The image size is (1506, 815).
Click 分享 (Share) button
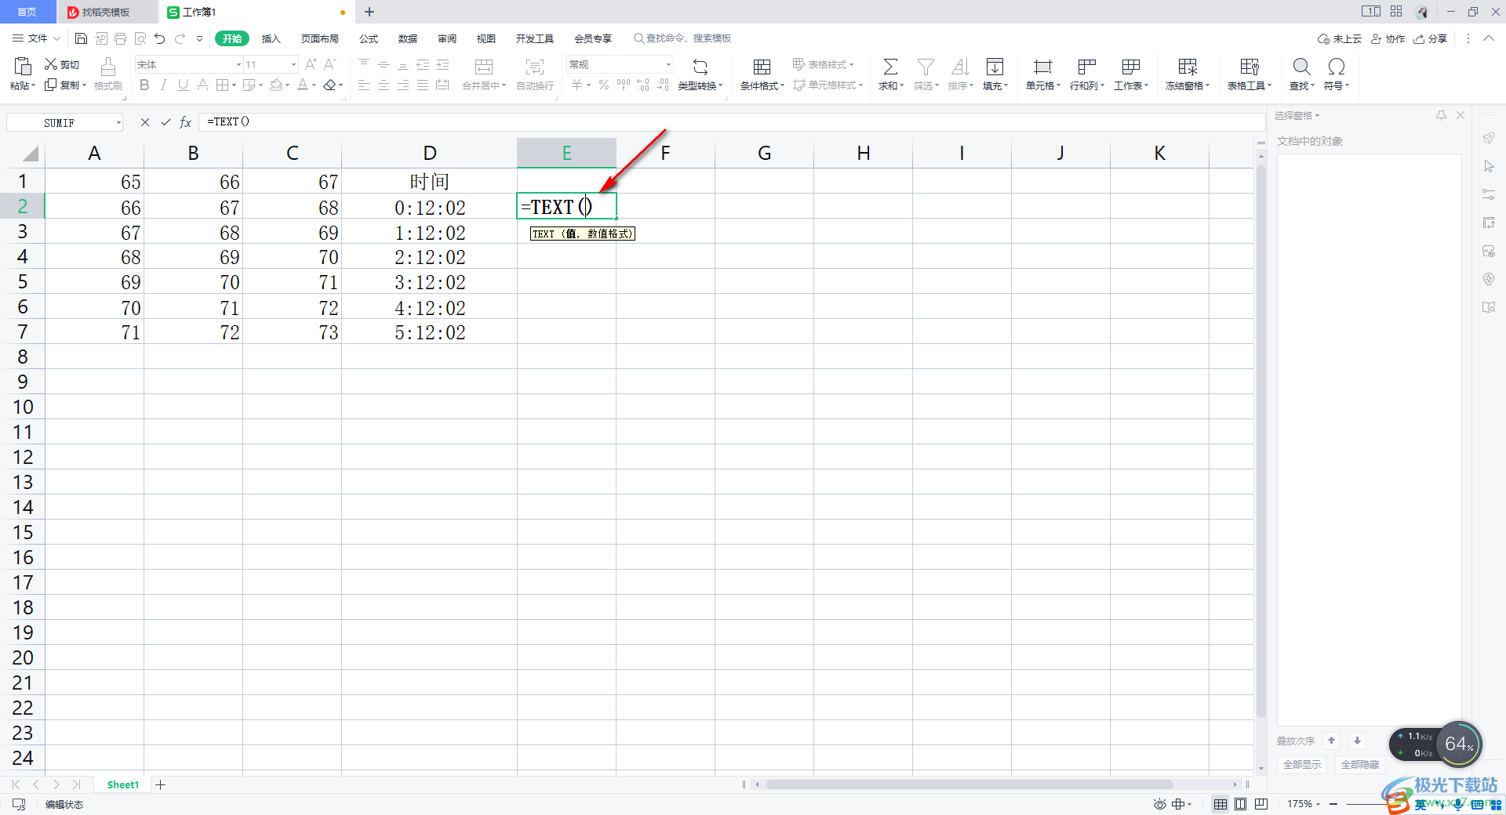tap(1430, 38)
